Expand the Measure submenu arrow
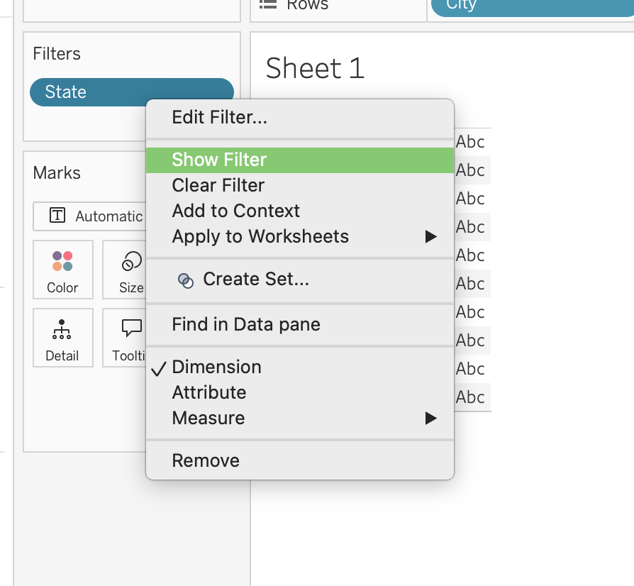Screen dimensions: 634x586 [x=430, y=418]
